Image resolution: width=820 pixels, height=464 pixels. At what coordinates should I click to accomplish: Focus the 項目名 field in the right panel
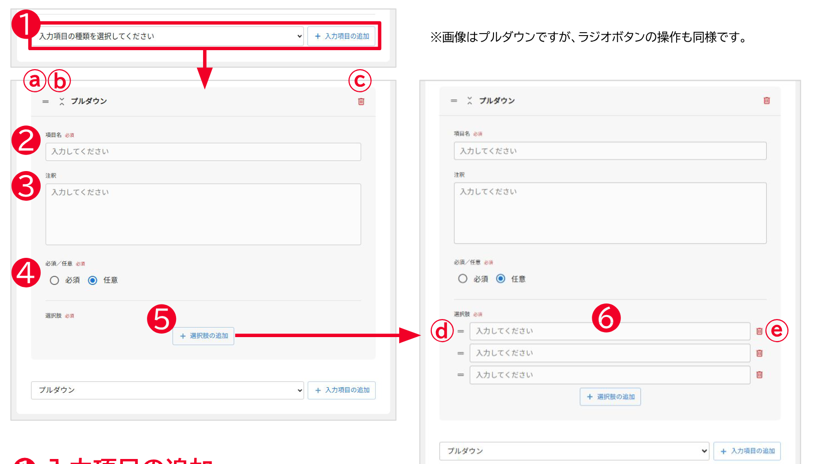610,151
